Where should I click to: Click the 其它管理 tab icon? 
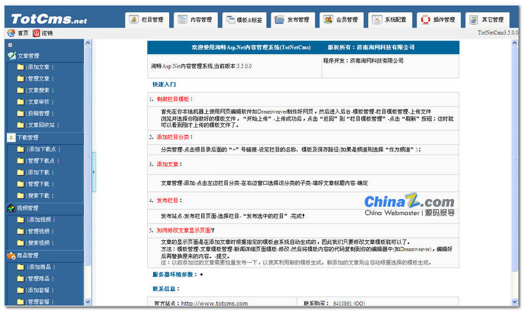pyautogui.click(x=474, y=20)
